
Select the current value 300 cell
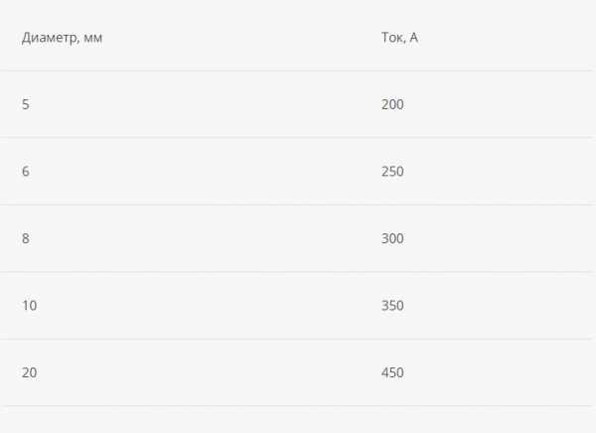click(392, 238)
